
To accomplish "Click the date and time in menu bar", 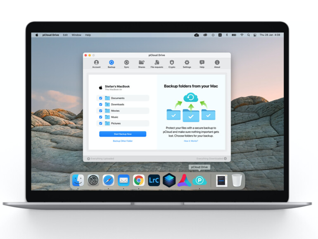I will pos(270,35).
